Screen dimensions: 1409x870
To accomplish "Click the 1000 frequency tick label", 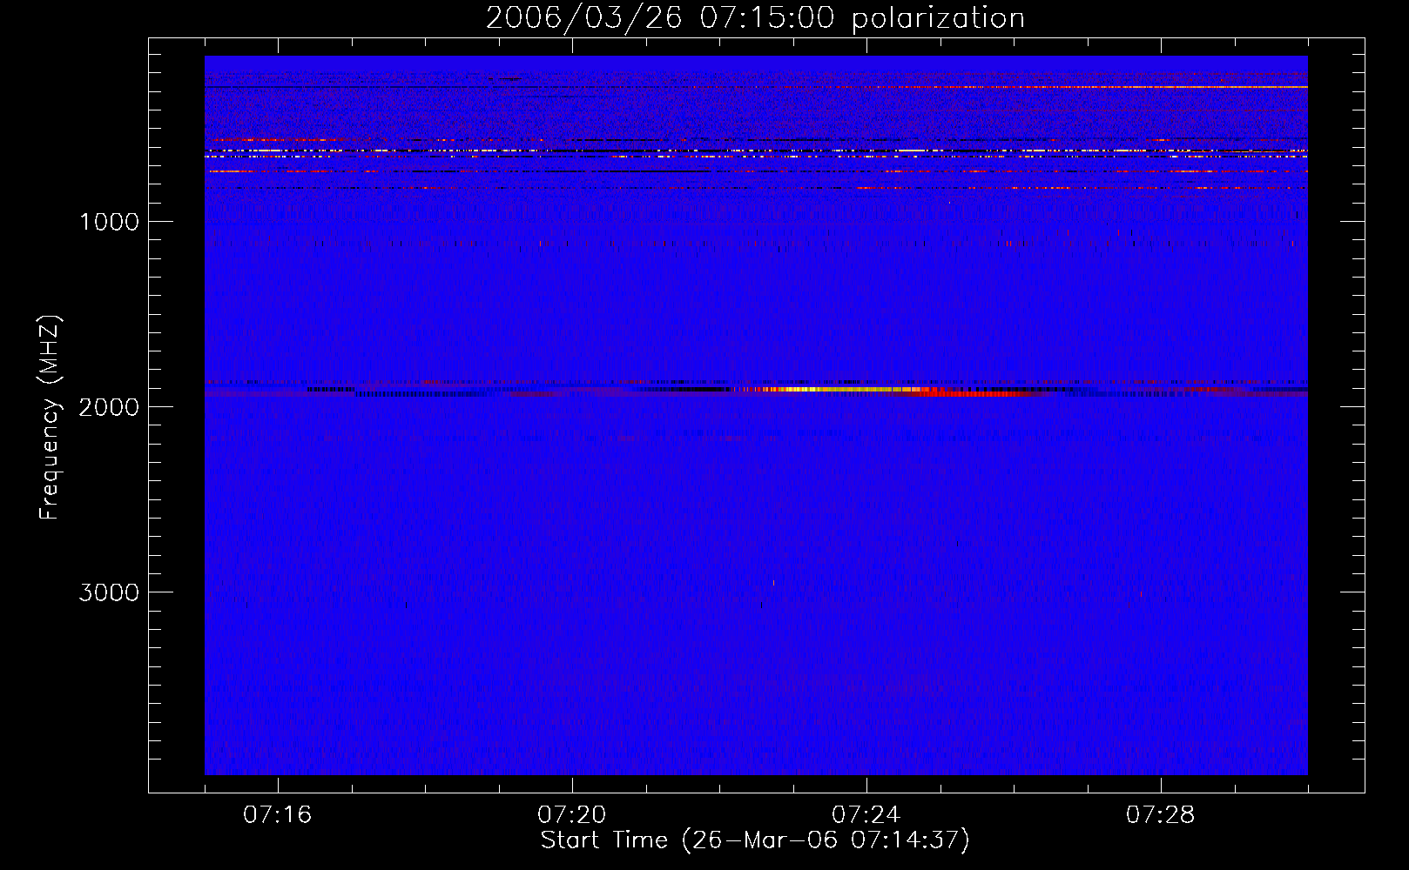I will coord(109,222).
